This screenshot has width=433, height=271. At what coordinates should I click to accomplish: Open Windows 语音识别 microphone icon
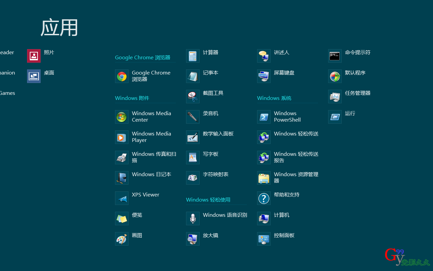click(x=193, y=218)
